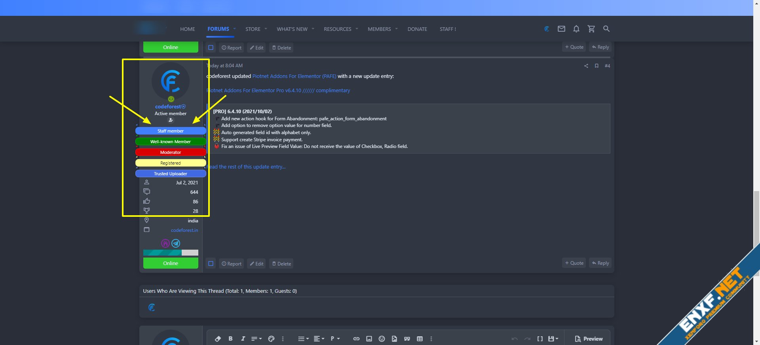This screenshot has height=345, width=760.
Task: Toggle bold formatting in the editor
Action: [x=230, y=339]
